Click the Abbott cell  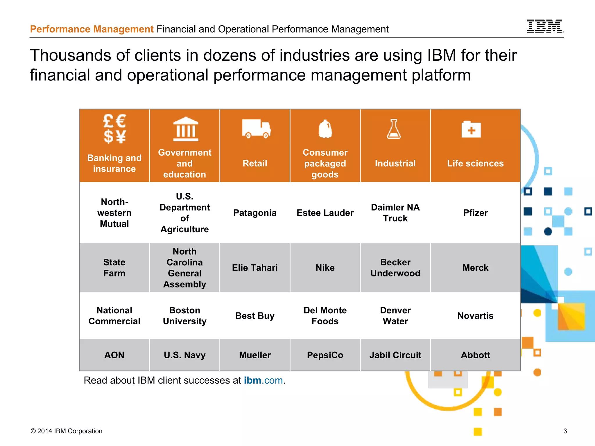tap(475, 355)
